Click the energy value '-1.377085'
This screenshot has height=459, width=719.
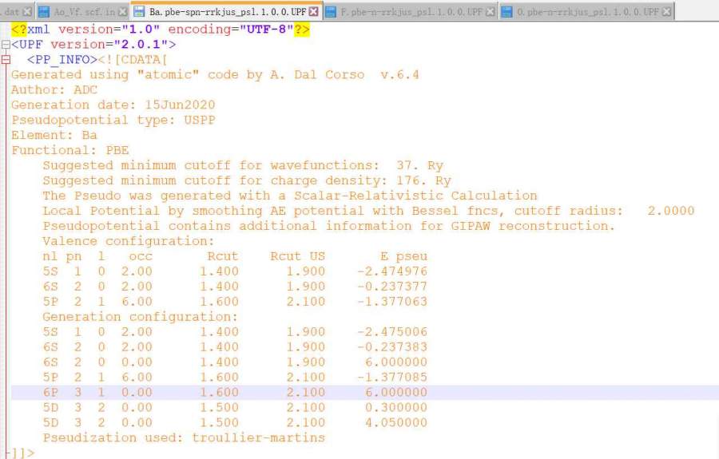pyautogui.click(x=392, y=377)
